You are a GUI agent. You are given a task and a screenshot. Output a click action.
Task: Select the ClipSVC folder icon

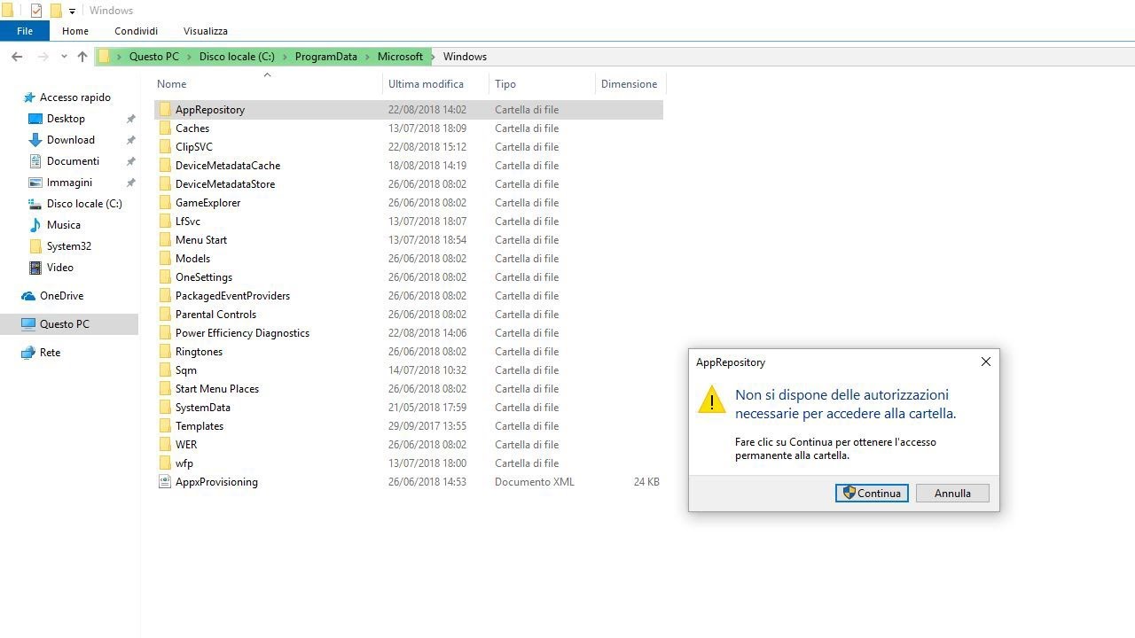[164, 147]
